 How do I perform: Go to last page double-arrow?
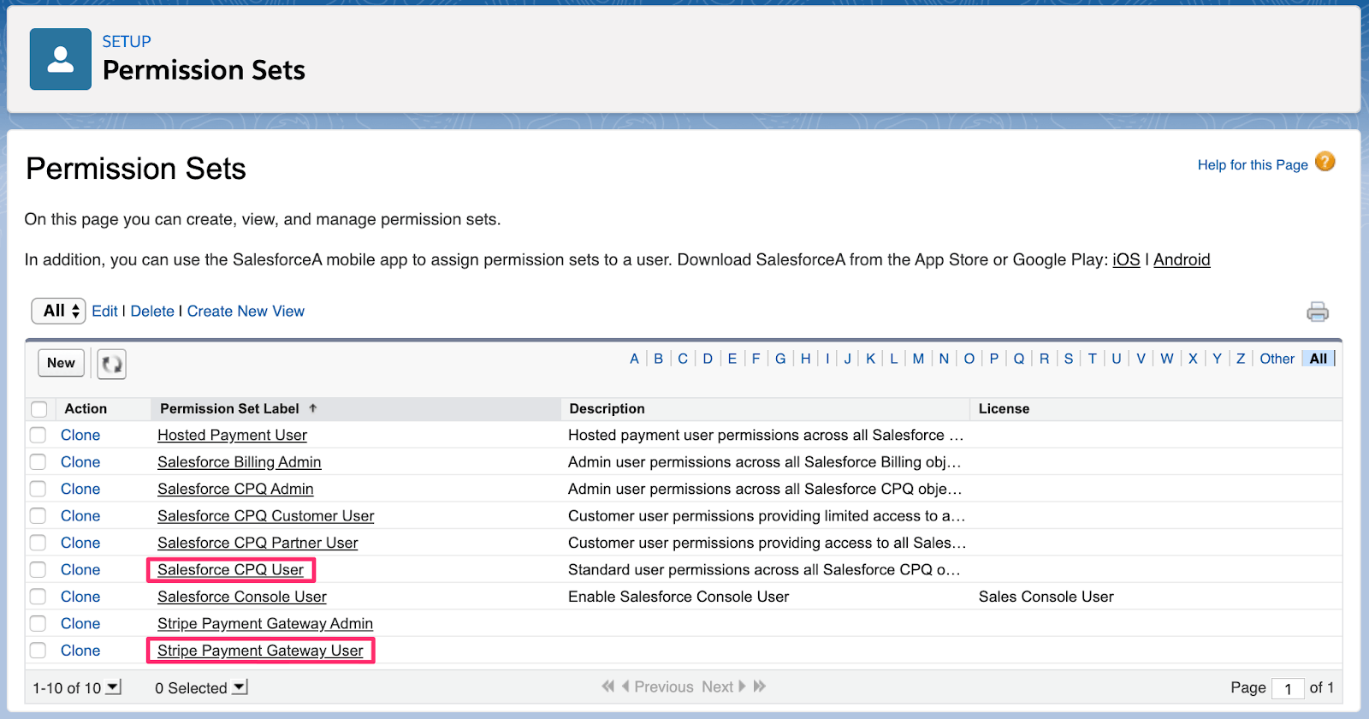759,686
